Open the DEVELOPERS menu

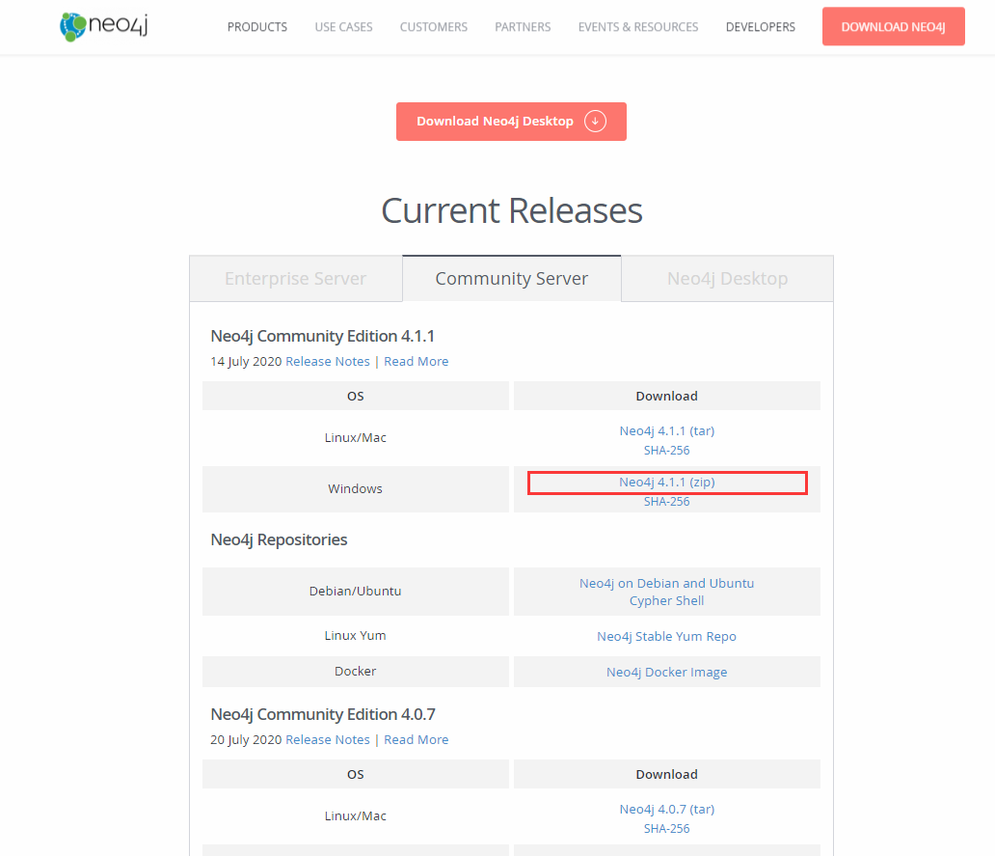[x=760, y=27]
